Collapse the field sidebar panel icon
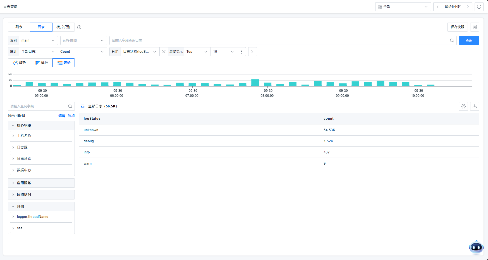Image resolution: width=488 pixels, height=260 pixels. click(x=83, y=106)
